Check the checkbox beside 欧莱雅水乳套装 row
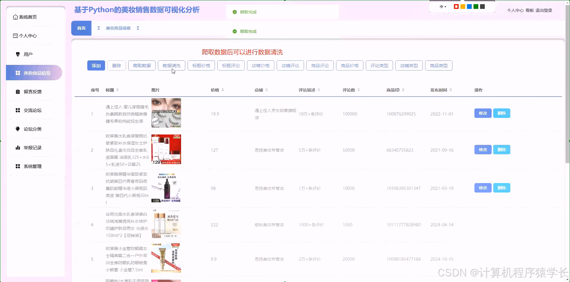570x282 pixels. click(78, 150)
